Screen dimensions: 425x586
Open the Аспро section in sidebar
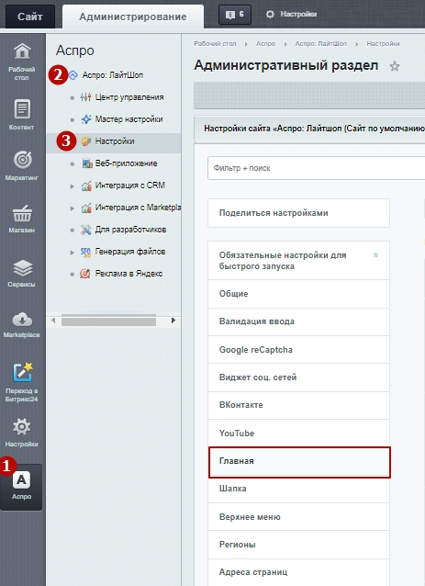point(21,487)
